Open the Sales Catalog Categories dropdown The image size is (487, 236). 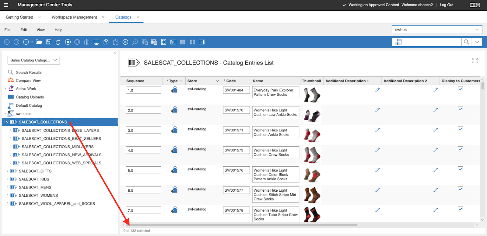pos(33,60)
